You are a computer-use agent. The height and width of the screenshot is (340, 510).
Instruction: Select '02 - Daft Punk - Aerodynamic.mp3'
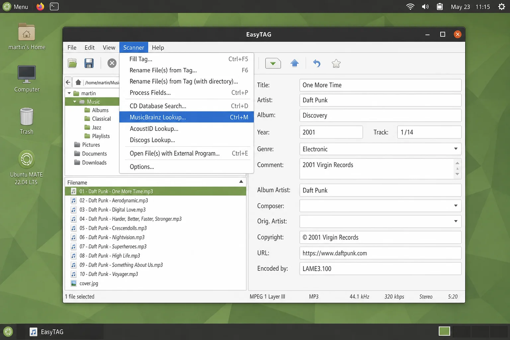coord(155,201)
